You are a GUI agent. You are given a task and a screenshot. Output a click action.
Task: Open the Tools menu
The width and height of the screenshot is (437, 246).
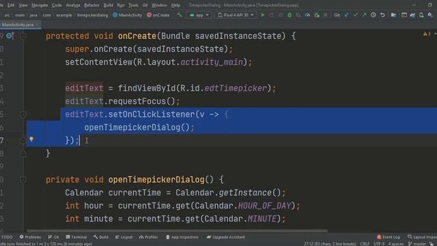(x=133, y=5)
